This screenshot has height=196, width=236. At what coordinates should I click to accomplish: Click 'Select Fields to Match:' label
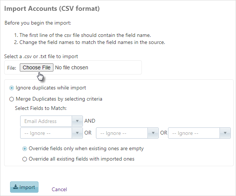pos(41,108)
